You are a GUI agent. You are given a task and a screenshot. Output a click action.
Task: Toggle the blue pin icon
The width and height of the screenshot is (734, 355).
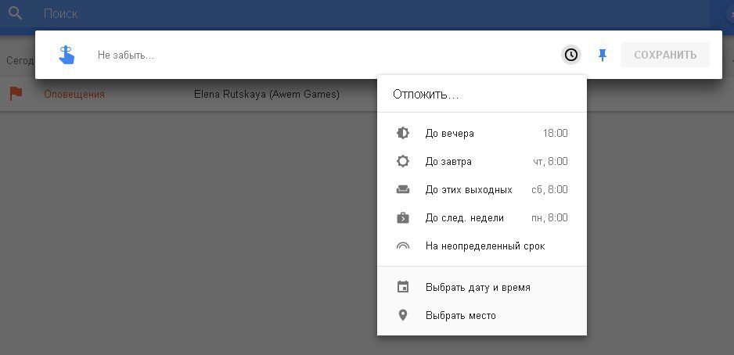tap(602, 55)
